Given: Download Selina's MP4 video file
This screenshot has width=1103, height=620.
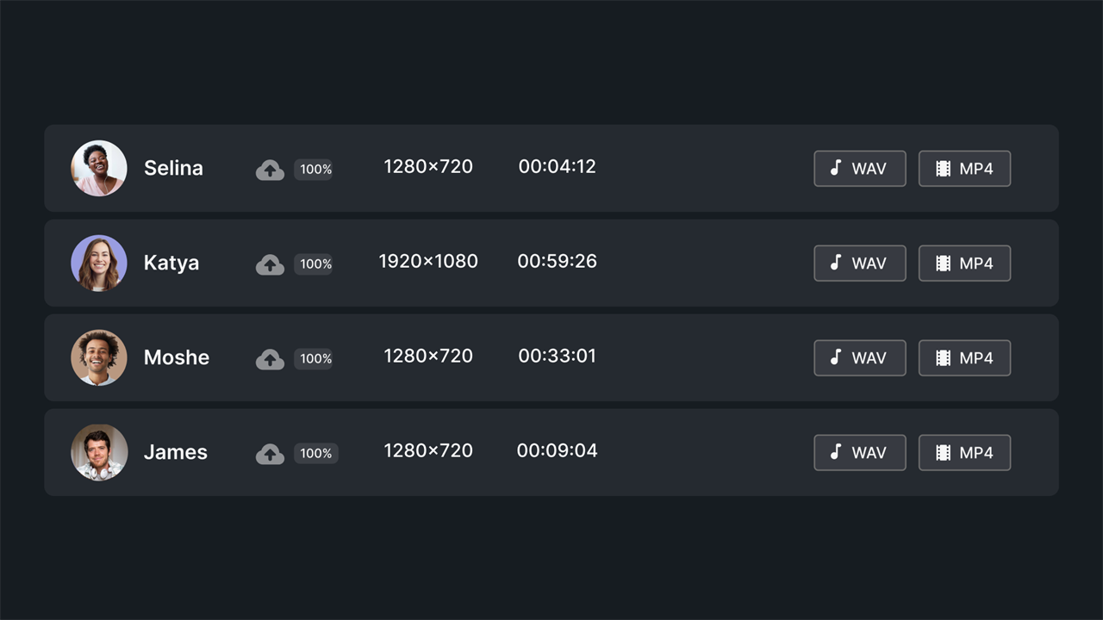Looking at the screenshot, I should click(964, 169).
